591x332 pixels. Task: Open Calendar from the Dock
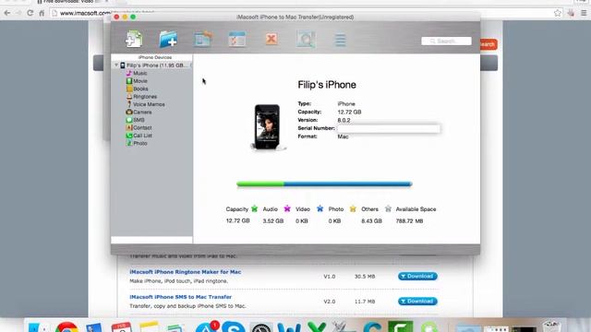pos(121,326)
